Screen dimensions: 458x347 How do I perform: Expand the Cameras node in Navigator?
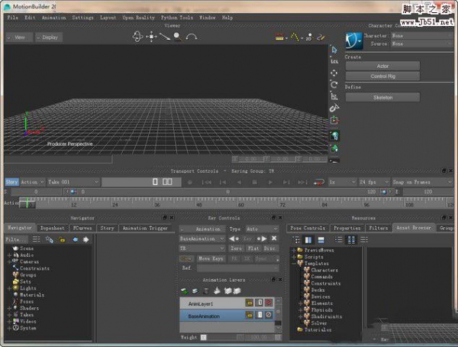9,262
